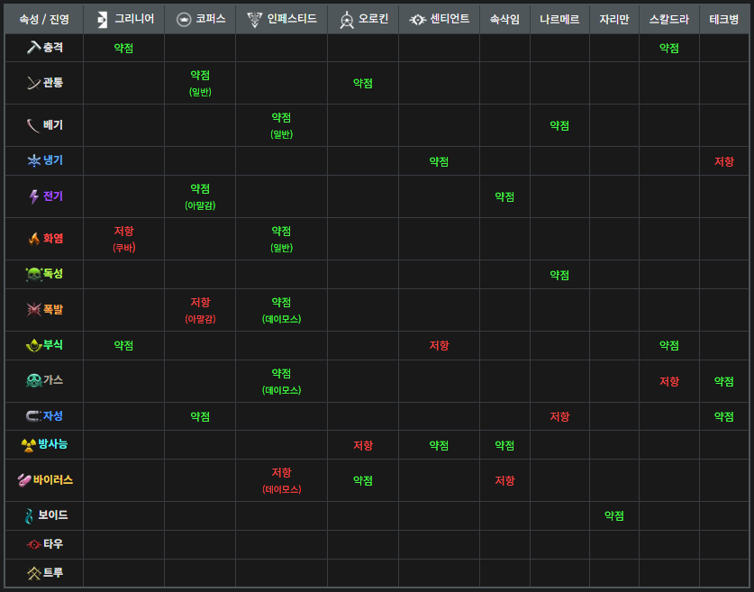
Task: Click the 화염 (Heat) flame icon
Action: click(34, 239)
